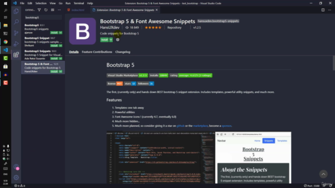335x188 pixels.
Task: Open the Explorer view in activity bar
Action: pos(16,11)
